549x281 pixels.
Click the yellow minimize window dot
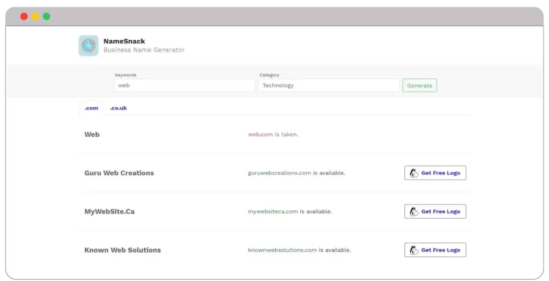tap(35, 17)
